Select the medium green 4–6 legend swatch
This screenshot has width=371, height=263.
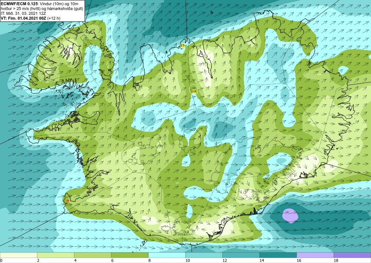[93, 255]
